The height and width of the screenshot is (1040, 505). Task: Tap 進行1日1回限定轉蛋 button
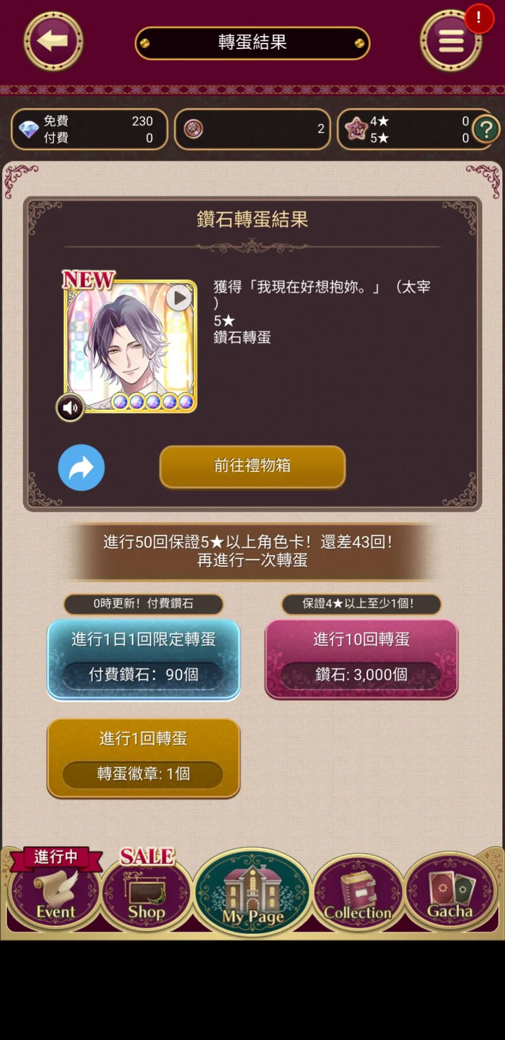(x=144, y=659)
